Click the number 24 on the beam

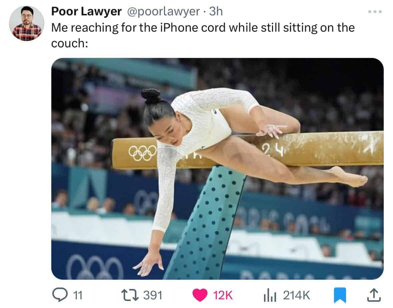pyautogui.click(x=273, y=150)
